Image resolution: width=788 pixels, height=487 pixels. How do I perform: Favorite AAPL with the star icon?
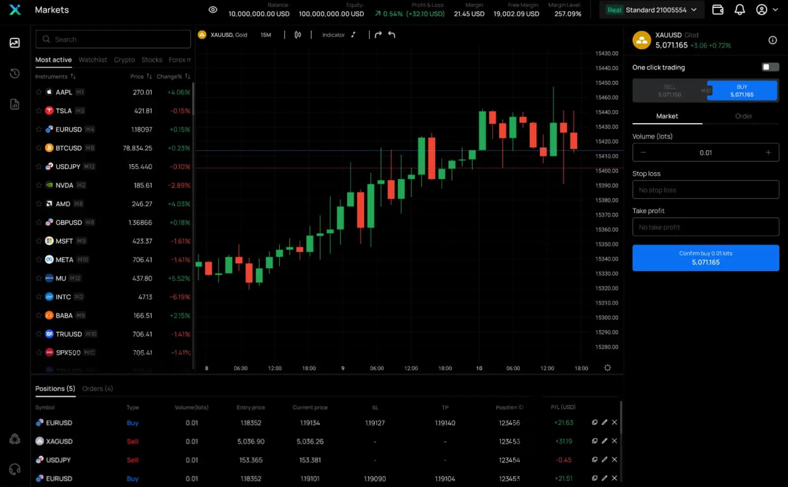[x=39, y=92]
